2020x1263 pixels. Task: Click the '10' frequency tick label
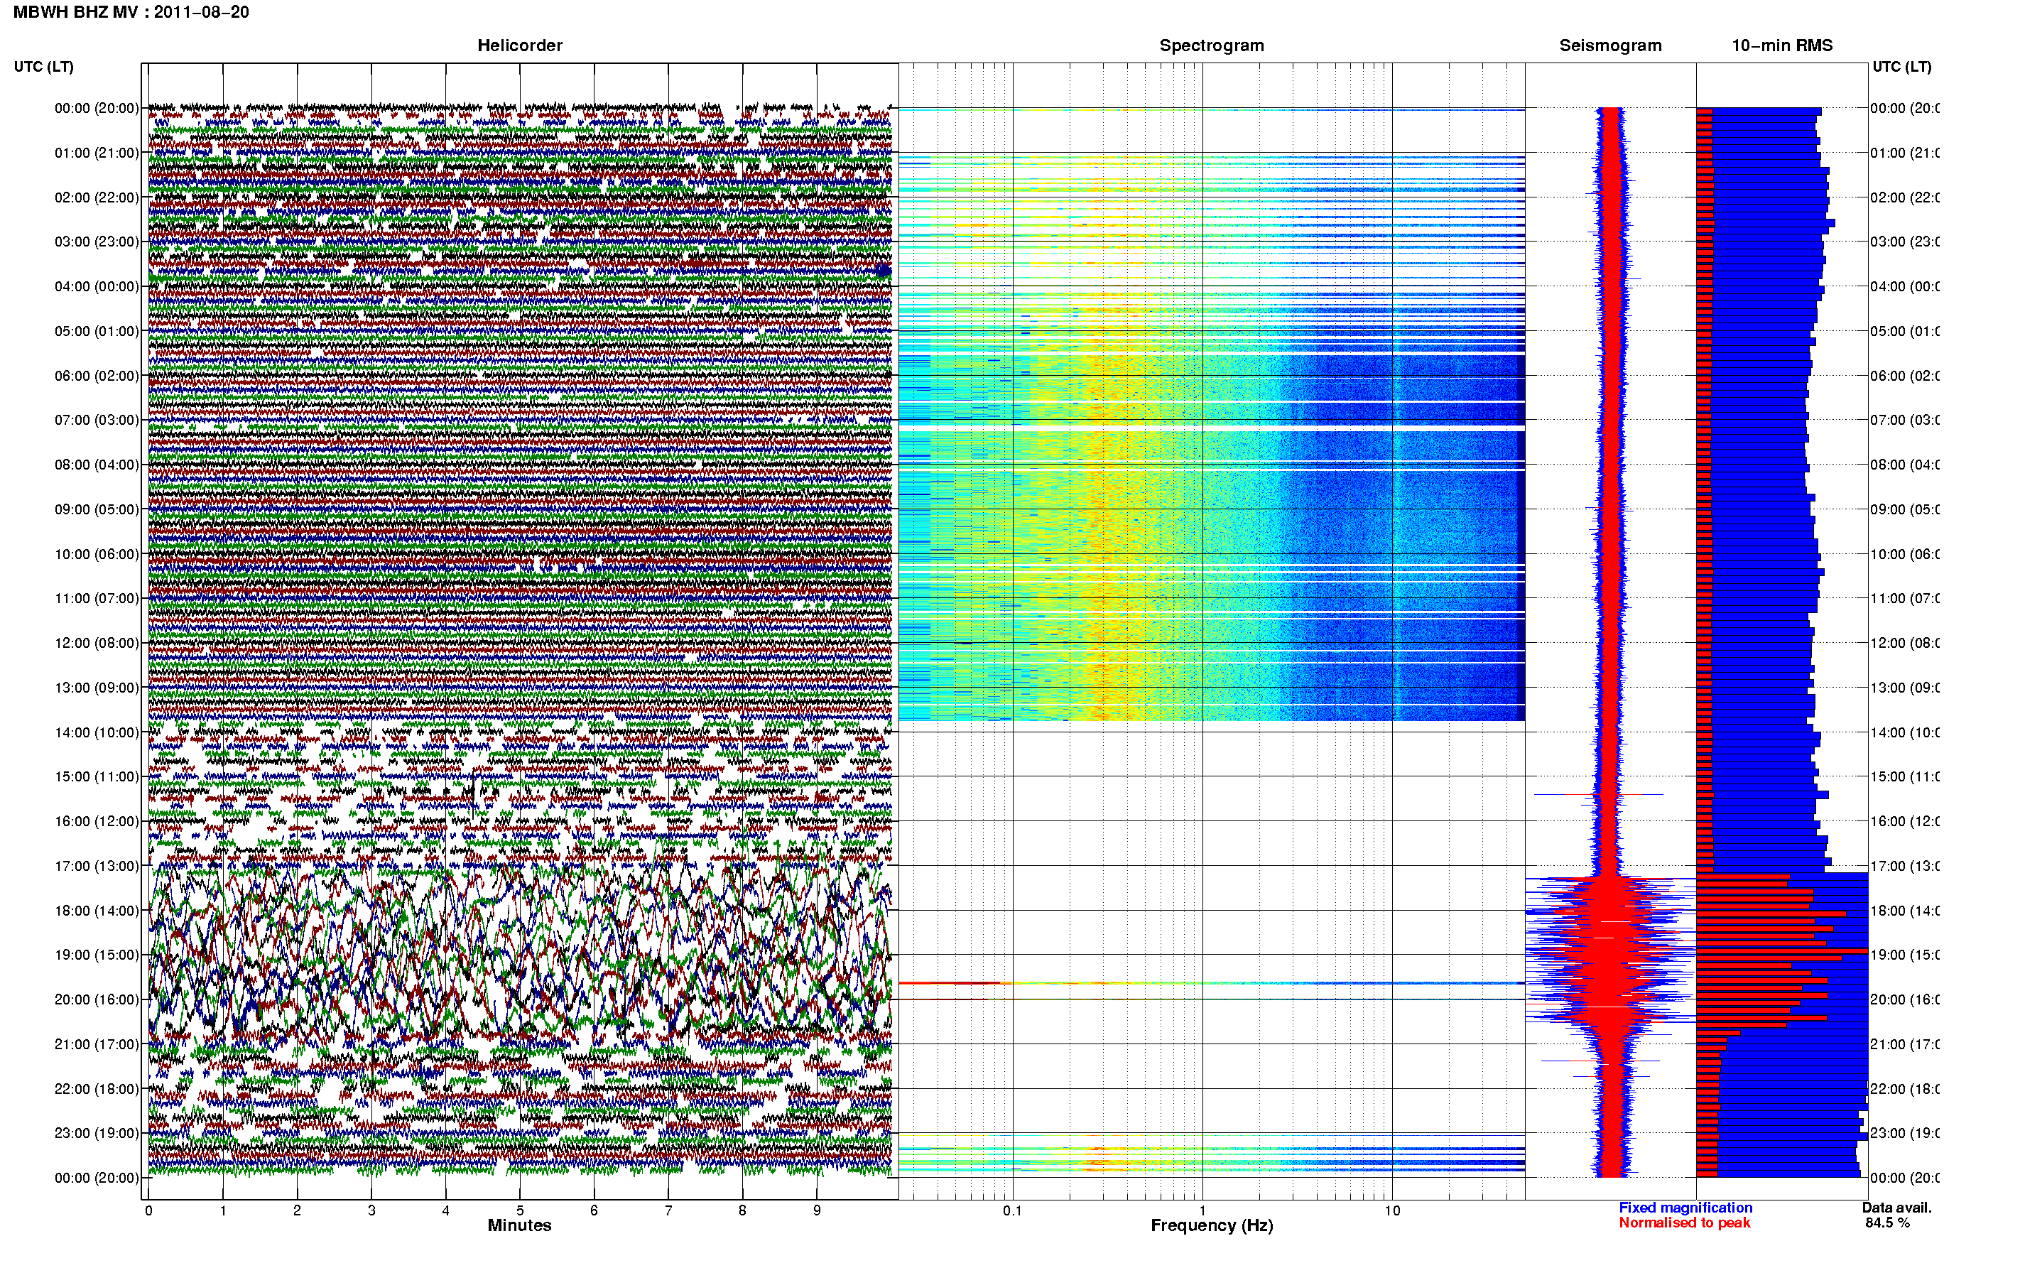(1392, 1210)
